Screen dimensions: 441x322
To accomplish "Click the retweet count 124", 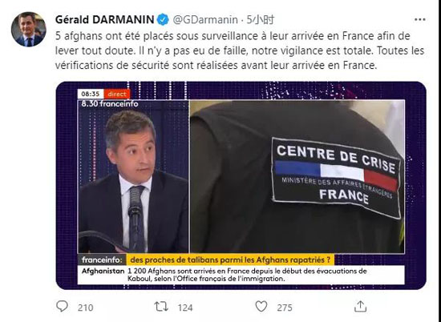I will point(185,308).
